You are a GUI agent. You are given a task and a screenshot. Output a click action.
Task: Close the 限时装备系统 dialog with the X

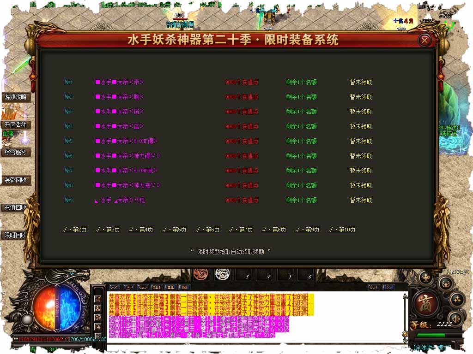(424, 40)
